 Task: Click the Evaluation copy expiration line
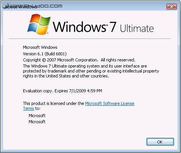(62, 91)
